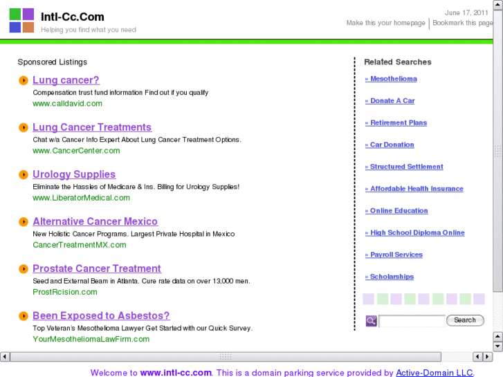503x377 pixels.
Task: Click the orange bullet beside Alternative Cancer Mexico
Action: 24,222
